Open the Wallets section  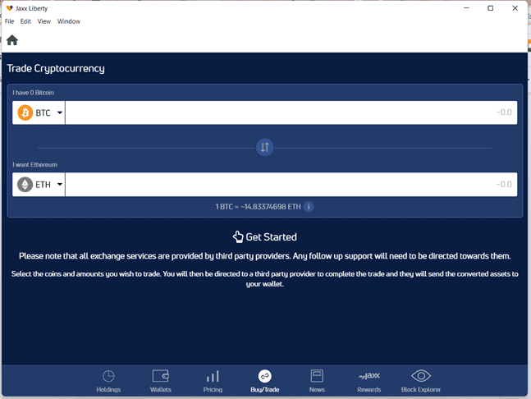(161, 381)
